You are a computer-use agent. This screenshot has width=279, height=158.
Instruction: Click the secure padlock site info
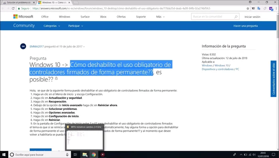(19, 8)
